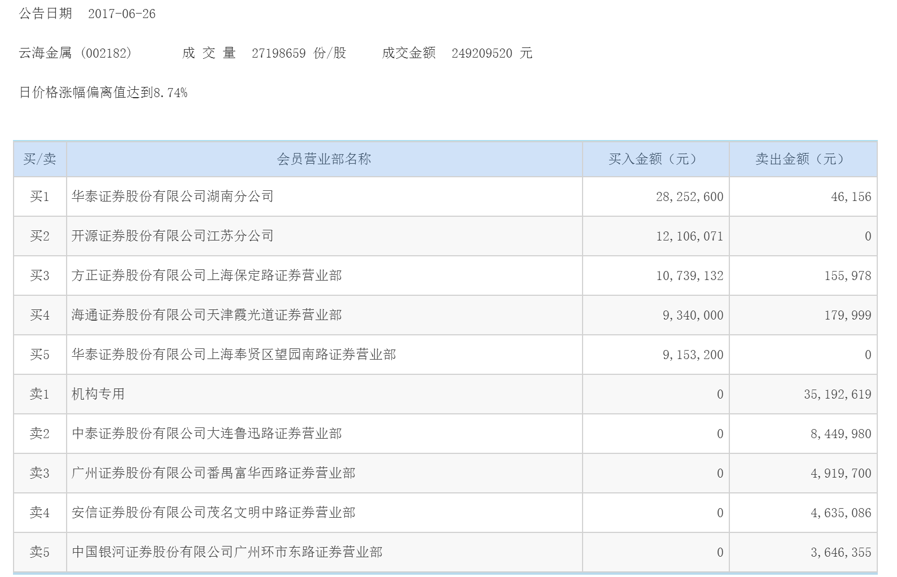897x577 pixels.
Task: Click sell amount 3,646,355
Action: [841, 553]
